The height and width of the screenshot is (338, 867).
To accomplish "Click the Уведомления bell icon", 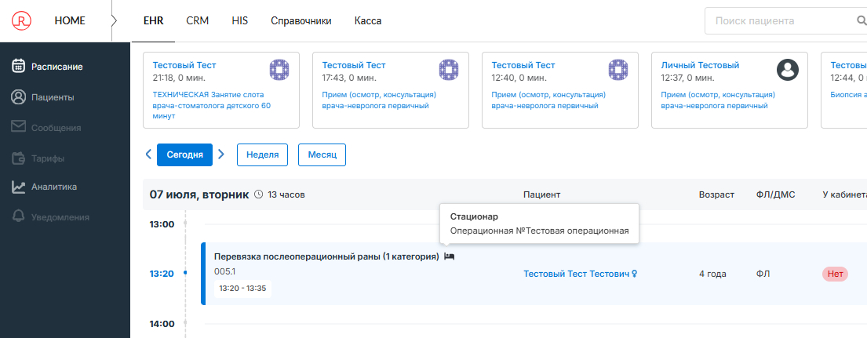I will (x=18, y=217).
